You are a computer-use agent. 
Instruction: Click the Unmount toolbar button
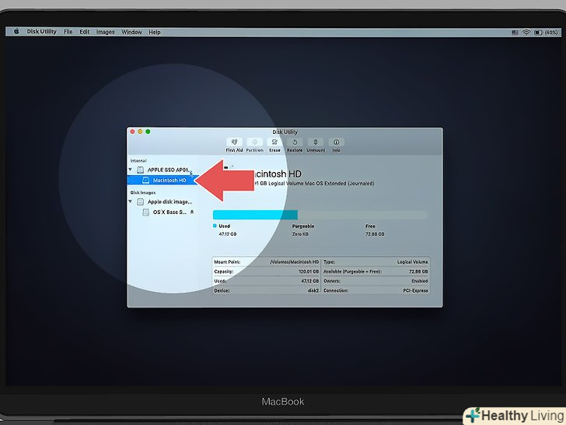pos(316,146)
